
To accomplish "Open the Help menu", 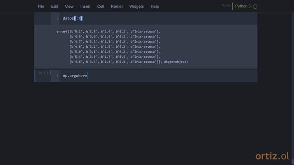I will (x=155, y=6).
